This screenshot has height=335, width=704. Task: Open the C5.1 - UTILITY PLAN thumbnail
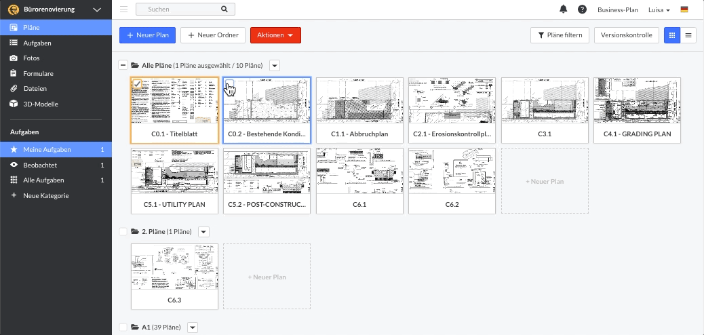click(175, 171)
